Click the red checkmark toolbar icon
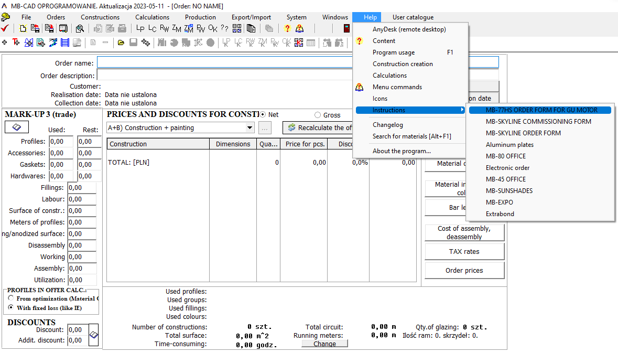Image resolution: width=618 pixels, height=353 pixels. point(5,28)
